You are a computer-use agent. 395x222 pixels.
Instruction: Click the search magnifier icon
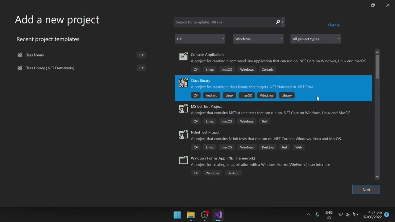point(278,22)
